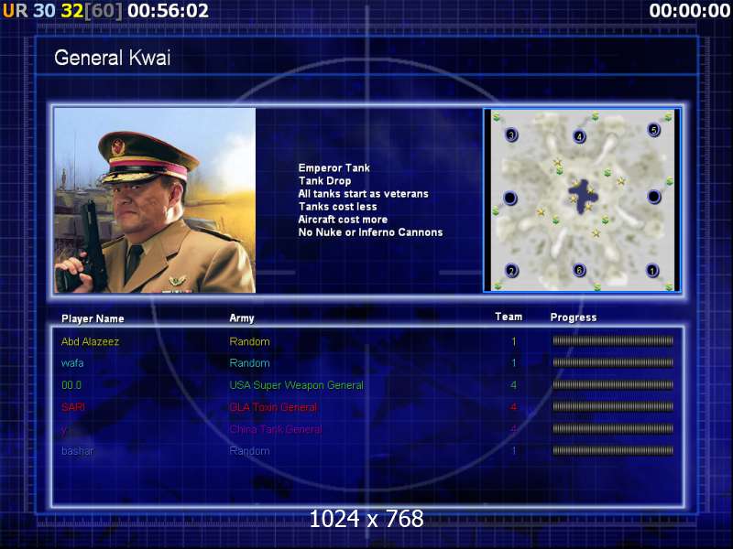Click the progress bar for player 00.0
This screenshot has width=733, height=549.
[613, 384]
